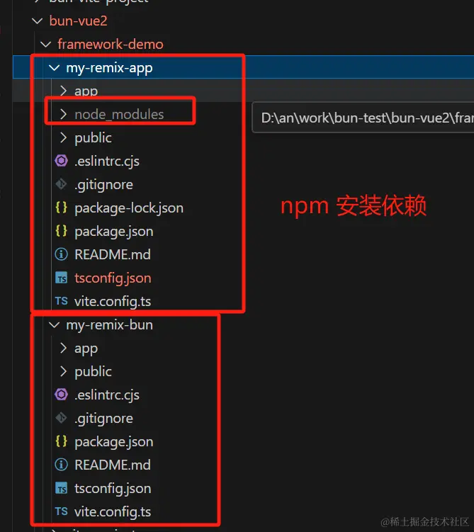Open the package-lock.json file
This screenshot has height=532, width=474.
point(129,208)
